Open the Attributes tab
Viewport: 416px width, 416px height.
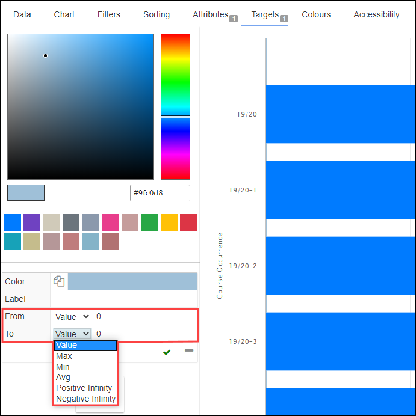point(210,14)
